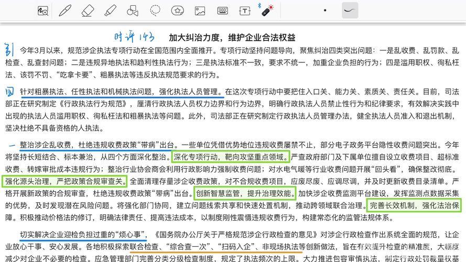Image resolution: width=466 pixels, height=262 pixels.
Task: Select the Eraser tool
Action: pos(88,11)
